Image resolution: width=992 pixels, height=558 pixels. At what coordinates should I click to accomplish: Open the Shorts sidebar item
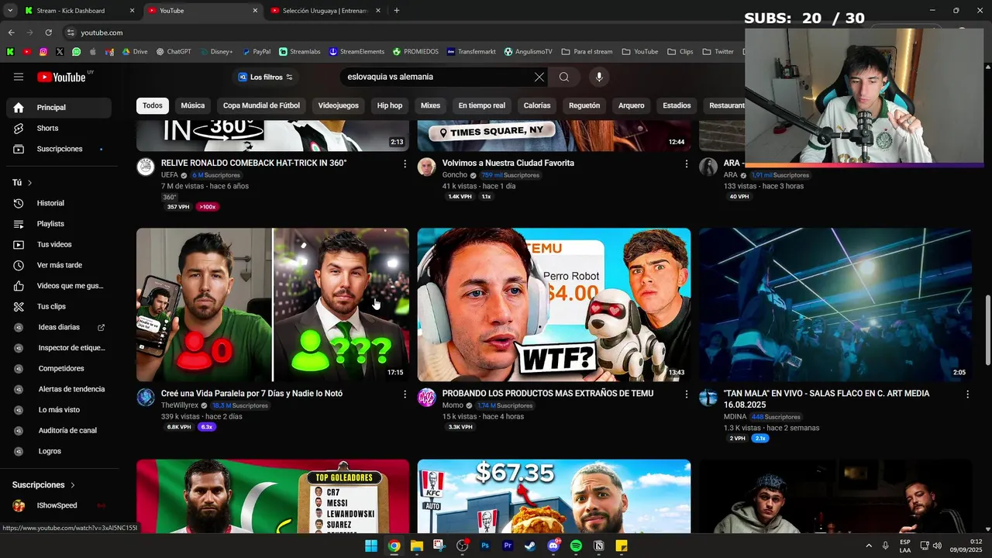58,128
